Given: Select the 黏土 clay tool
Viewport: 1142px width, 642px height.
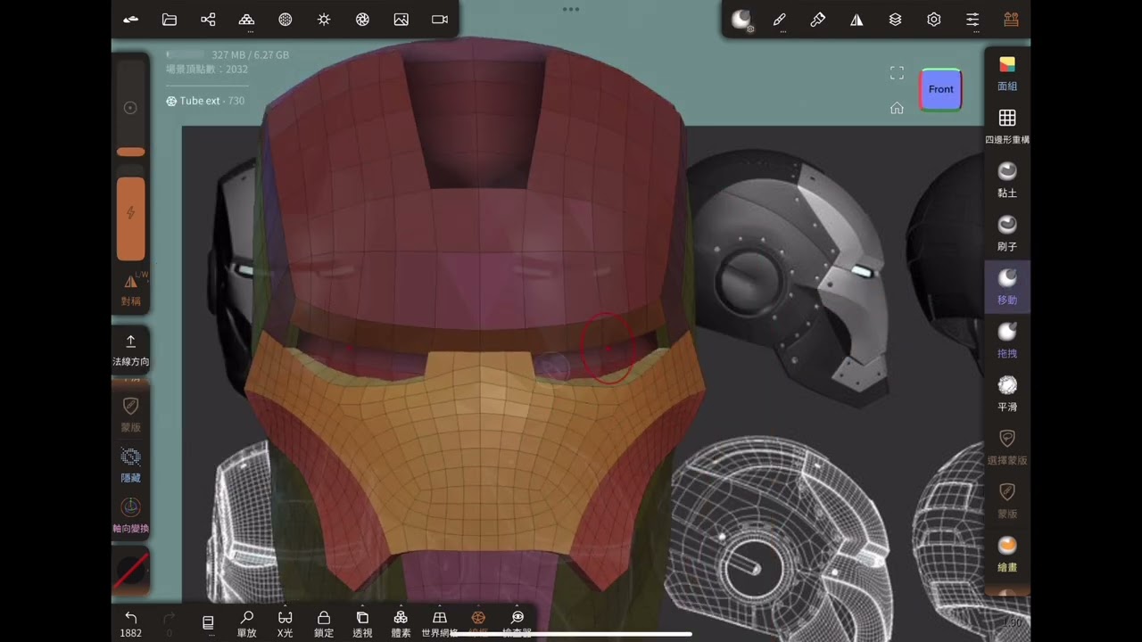Looking at the screenshot, I should [x=1007, y=180].
